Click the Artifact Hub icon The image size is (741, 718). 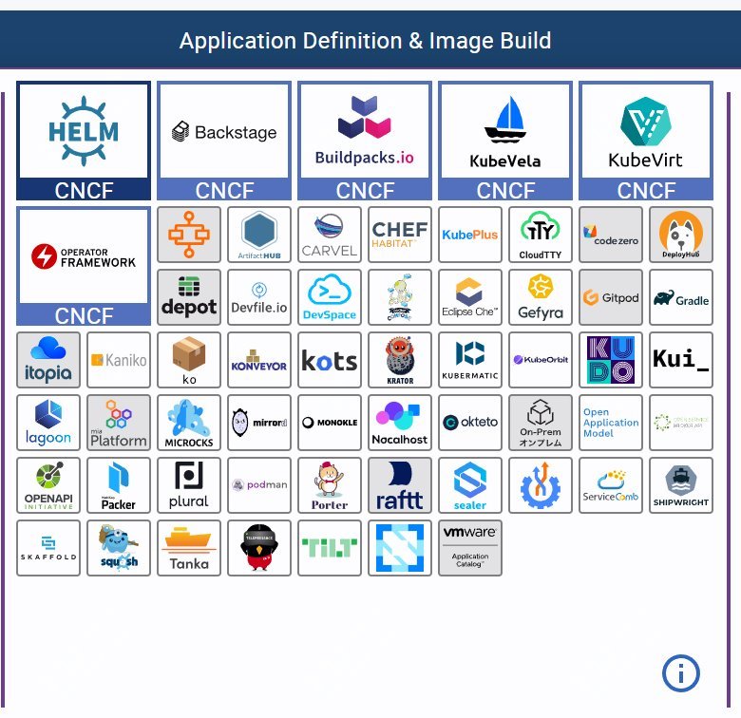click(x=259, y=235)
